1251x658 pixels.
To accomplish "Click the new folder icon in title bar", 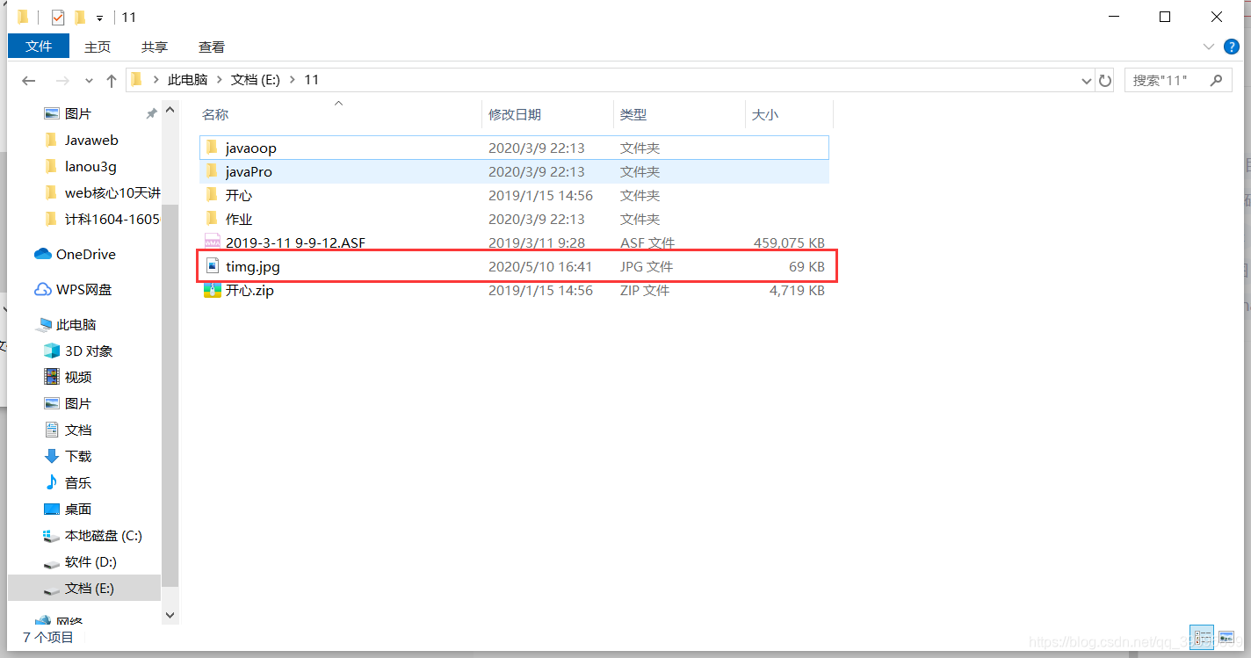I will point(80,17).
